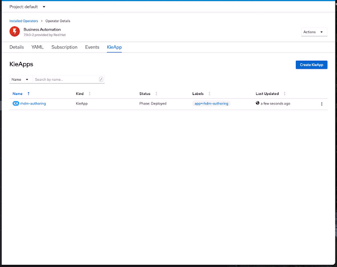Click the 'KieApp' kind cell

click(x=82, y=103)
